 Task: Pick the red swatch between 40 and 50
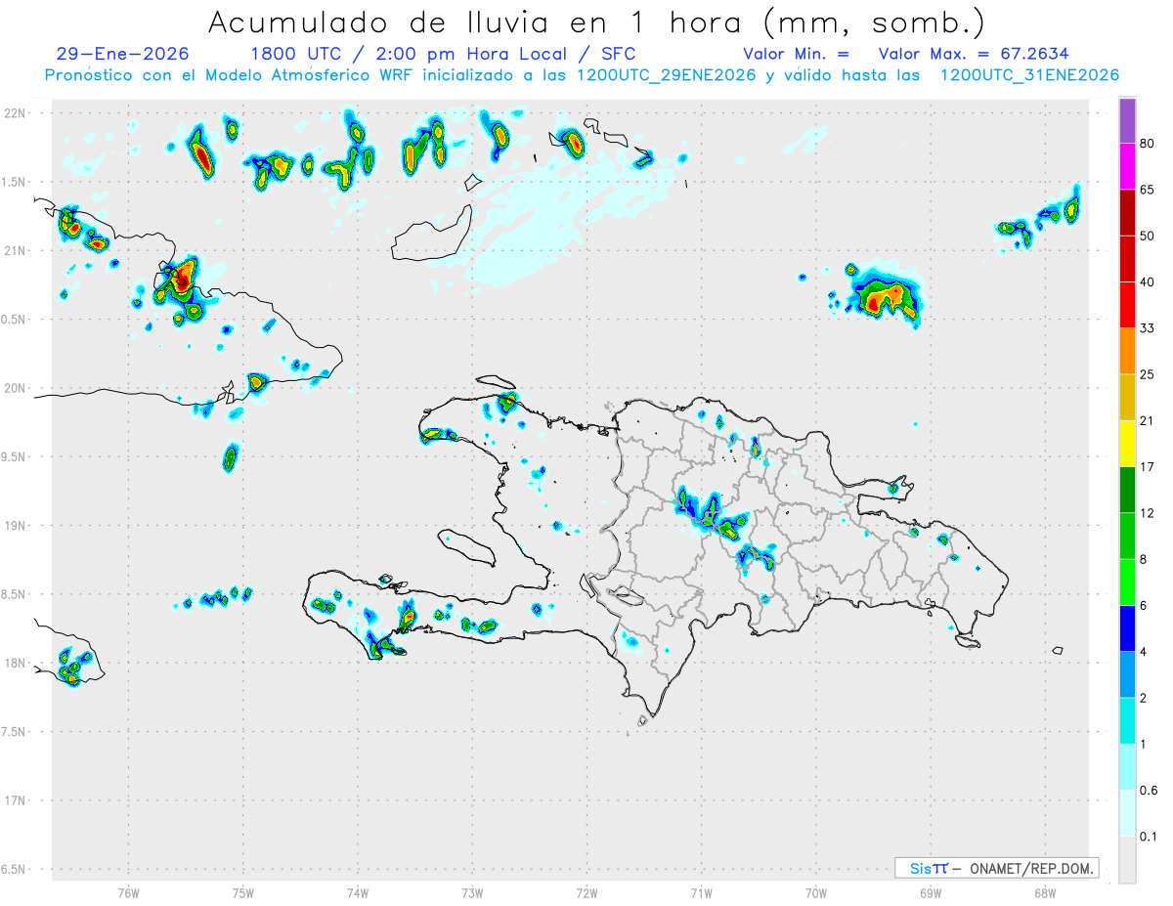(x=1127, y=259)
